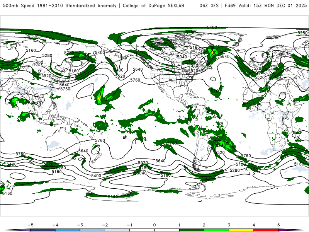The image size is (309, 232).
Task: Click the '5040' contour label in the South Pacific
Action: point(141,173)
